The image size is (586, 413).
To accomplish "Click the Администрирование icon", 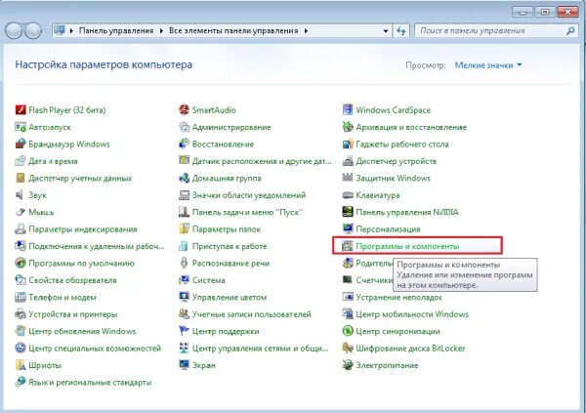I will click(184, 127).
